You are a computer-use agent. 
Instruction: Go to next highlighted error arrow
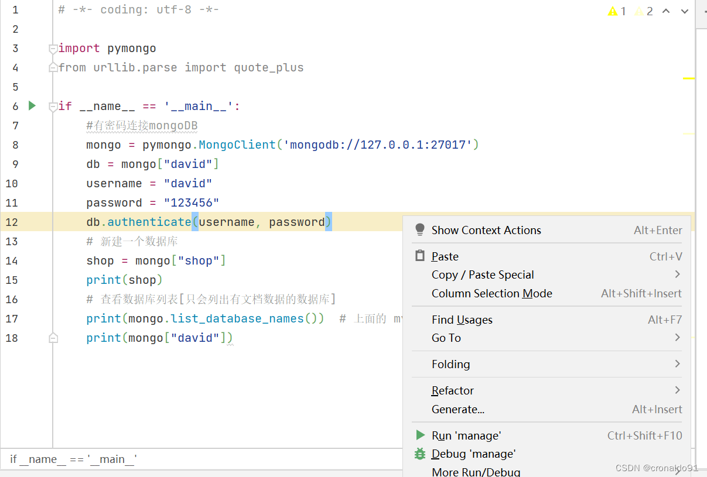[x=685, y=11]
